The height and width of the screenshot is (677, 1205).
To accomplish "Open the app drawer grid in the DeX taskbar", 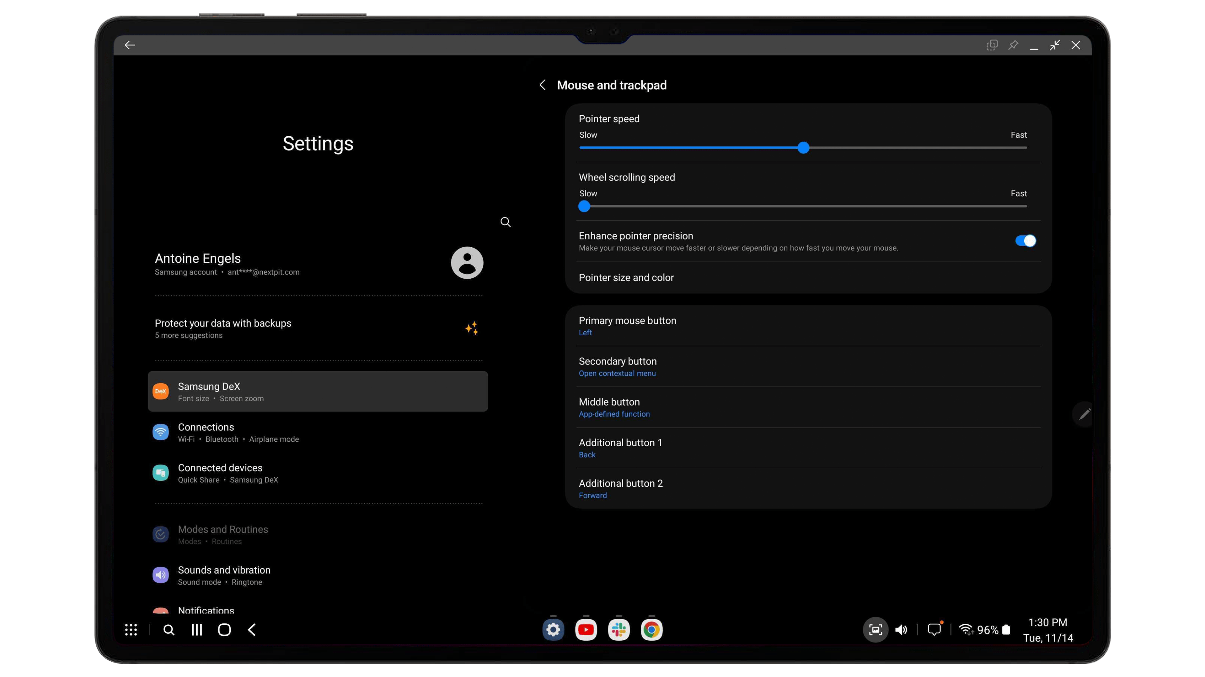I will (x=131, y=629).
